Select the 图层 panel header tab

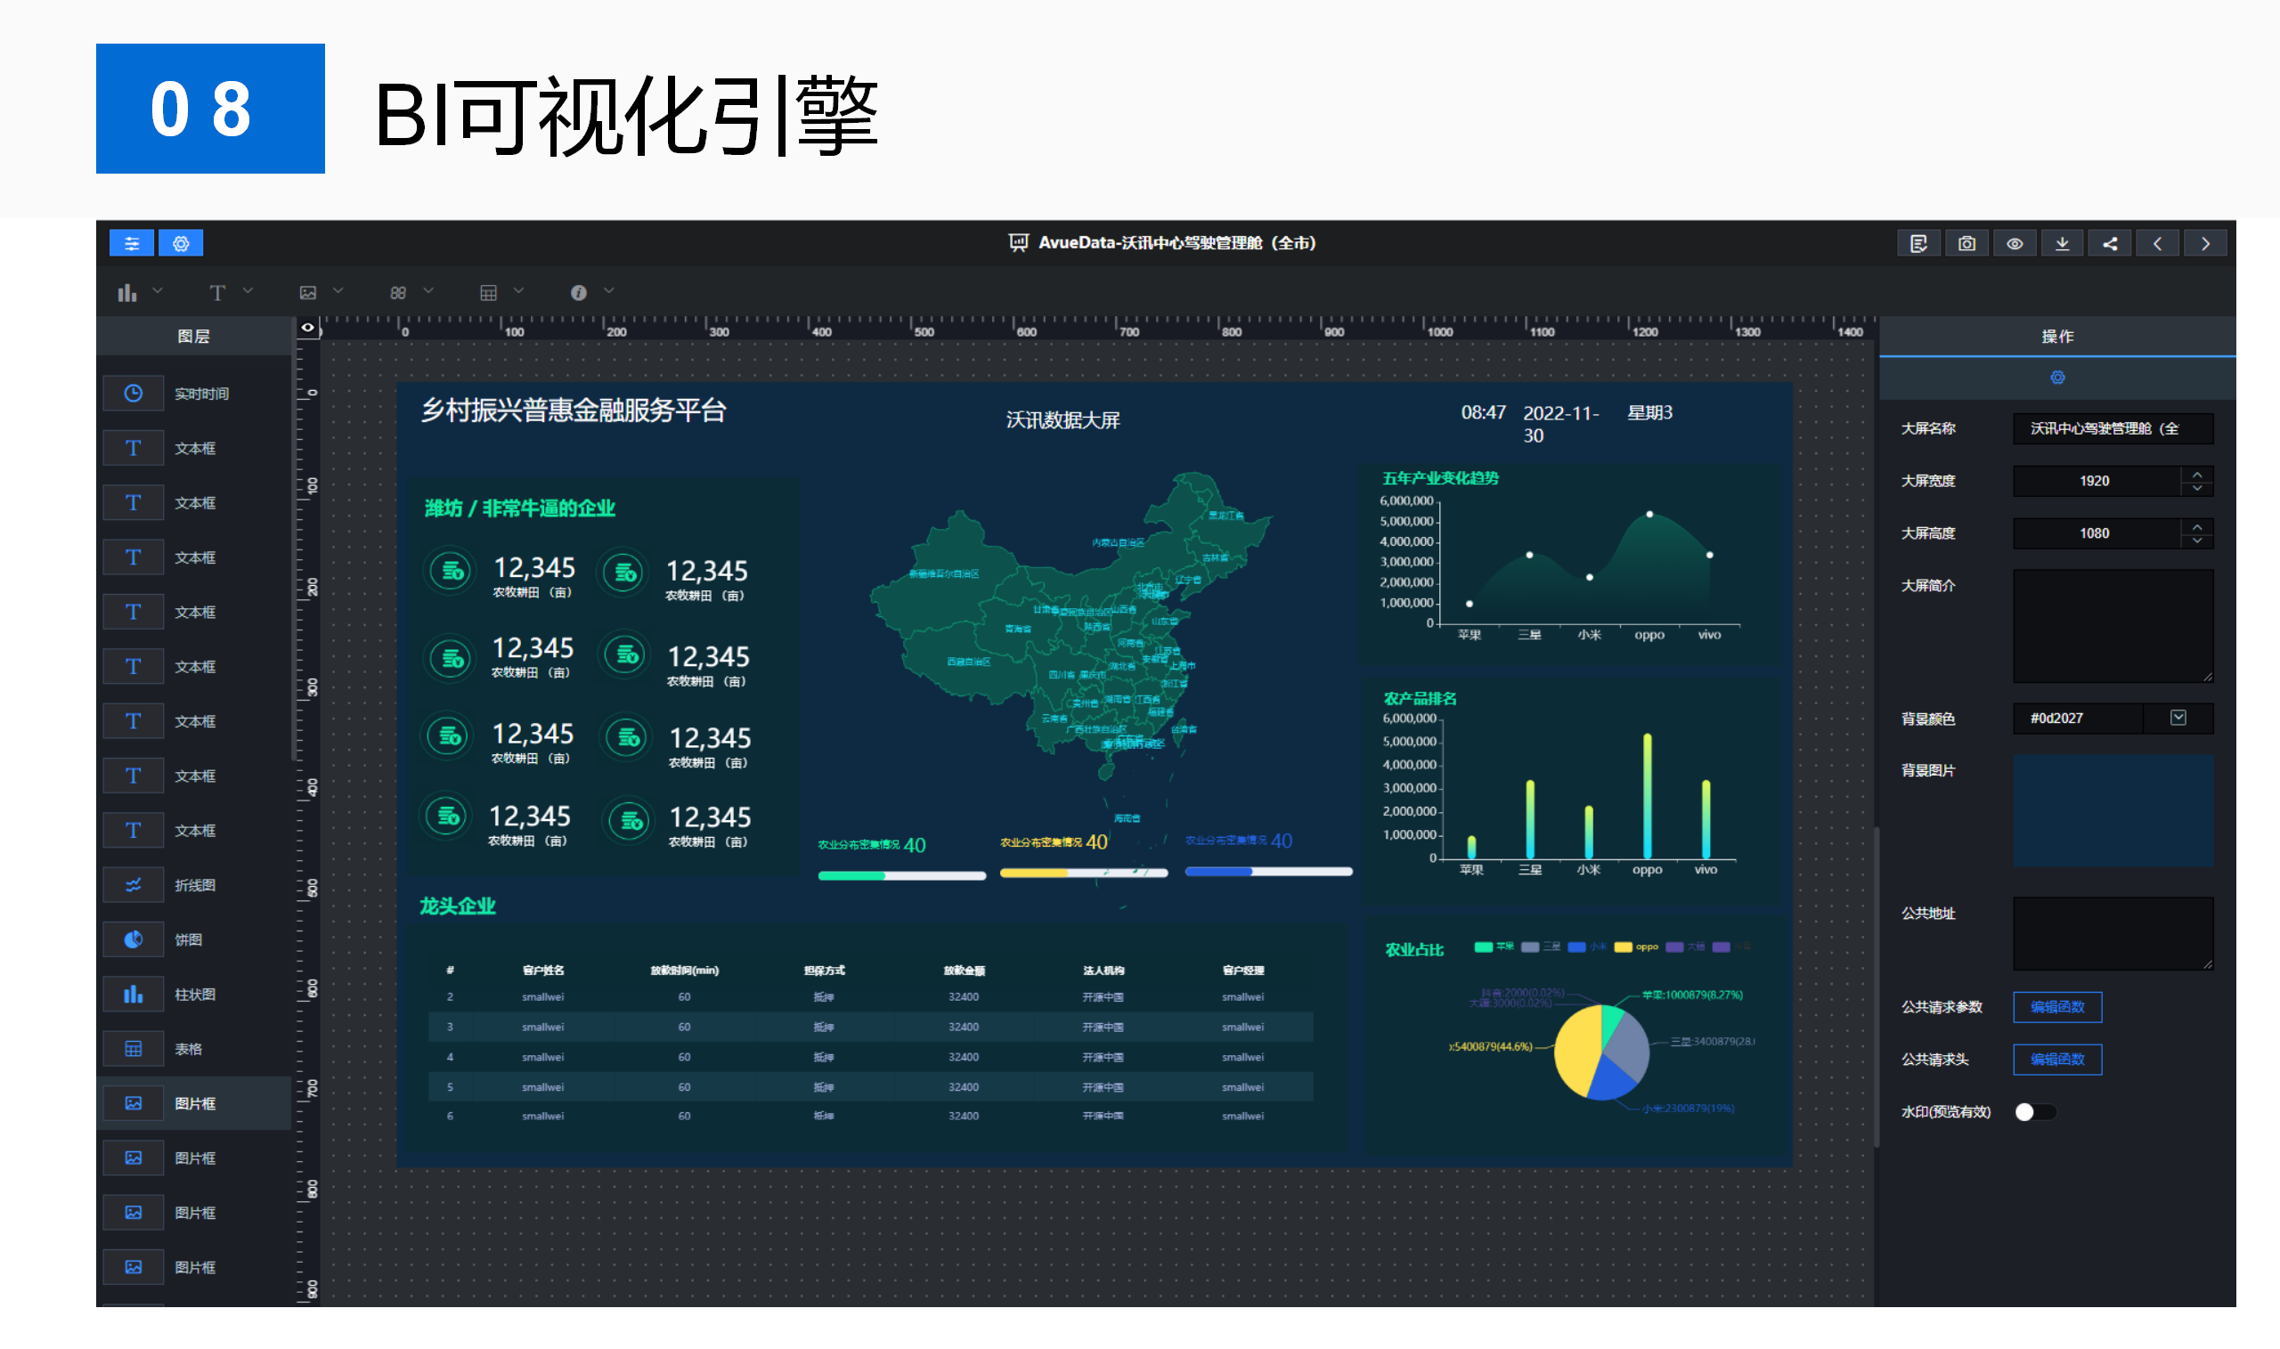tap(193, 337)
